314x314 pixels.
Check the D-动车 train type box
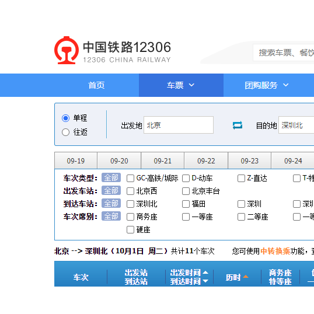coord(186,178)
